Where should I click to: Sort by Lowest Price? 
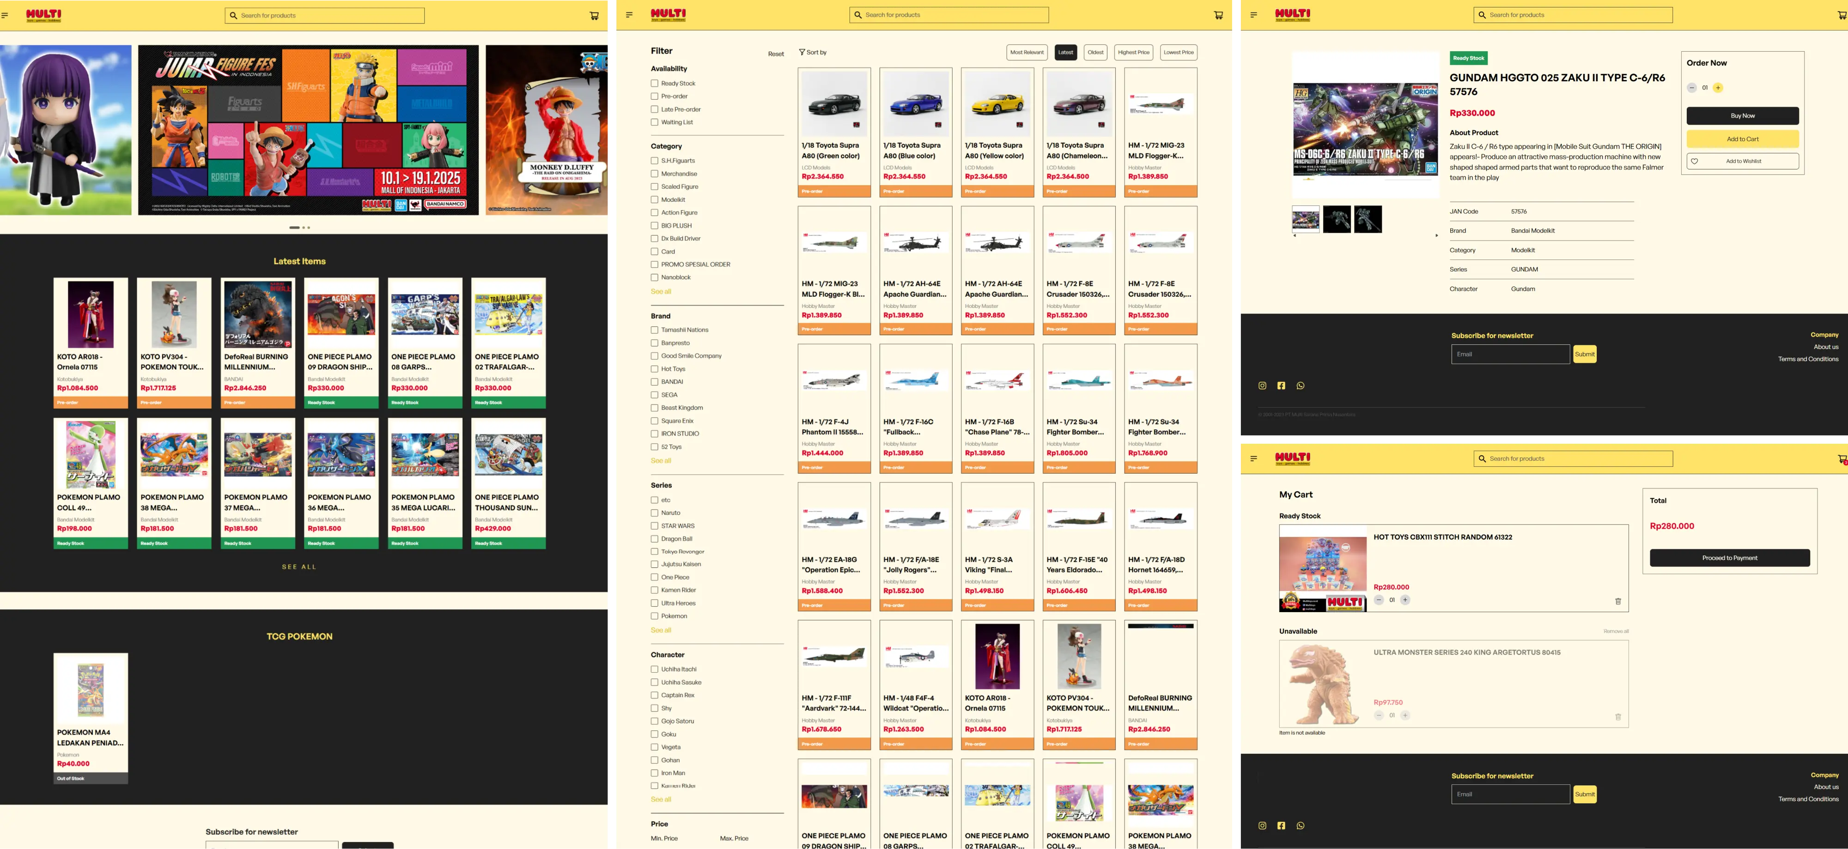coord(1178,52)
